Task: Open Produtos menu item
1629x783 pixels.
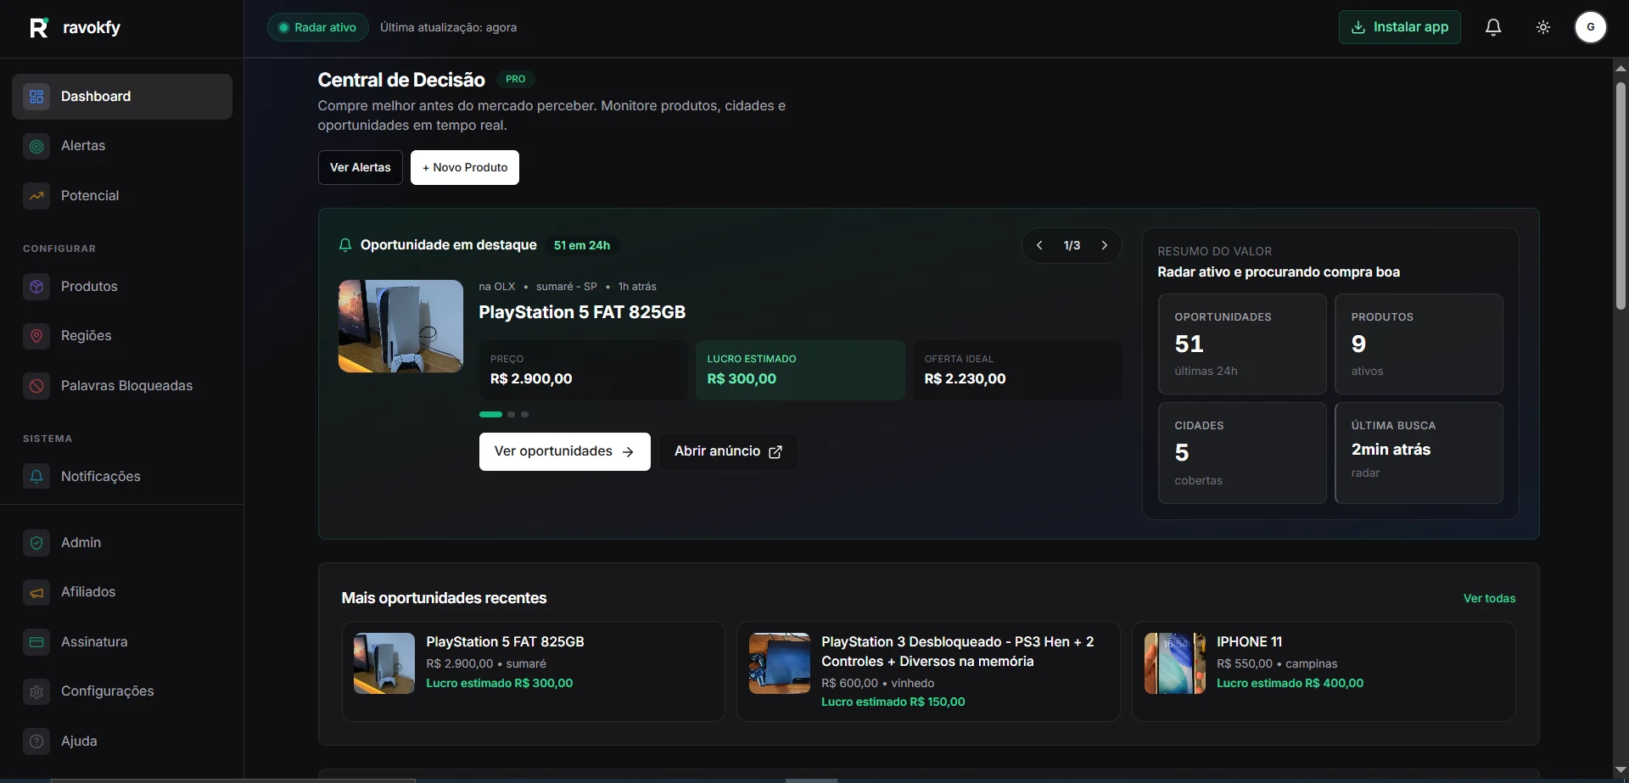Action: tap(122, 287)
